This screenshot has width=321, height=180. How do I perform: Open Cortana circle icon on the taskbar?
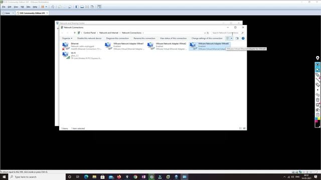click(70, 177)
